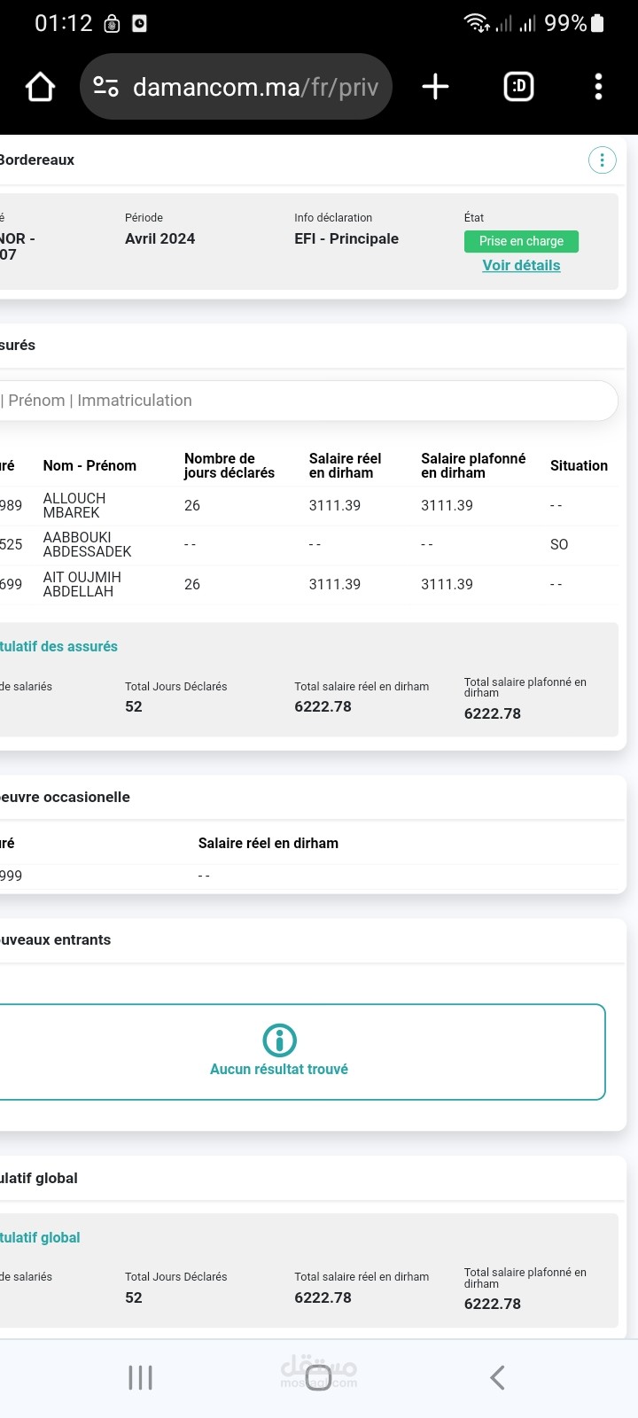Select the ALLOUCH MBAREK row

(308, 505)
